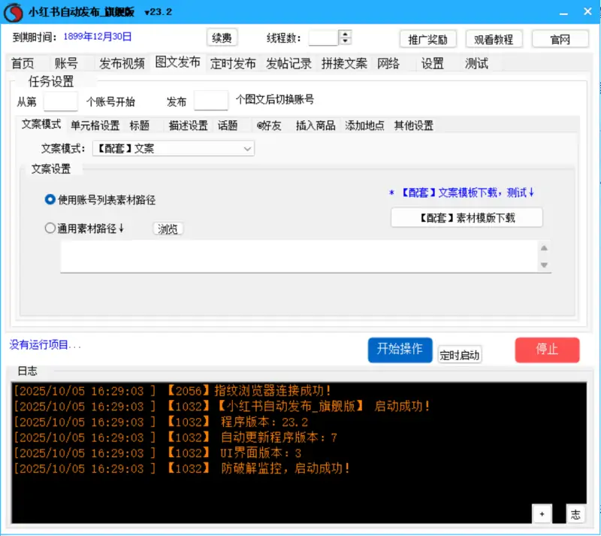This screenshot has width=601, height=536.
Task: Click the 续费 renewal button
Action: click(x=222, y=38)
